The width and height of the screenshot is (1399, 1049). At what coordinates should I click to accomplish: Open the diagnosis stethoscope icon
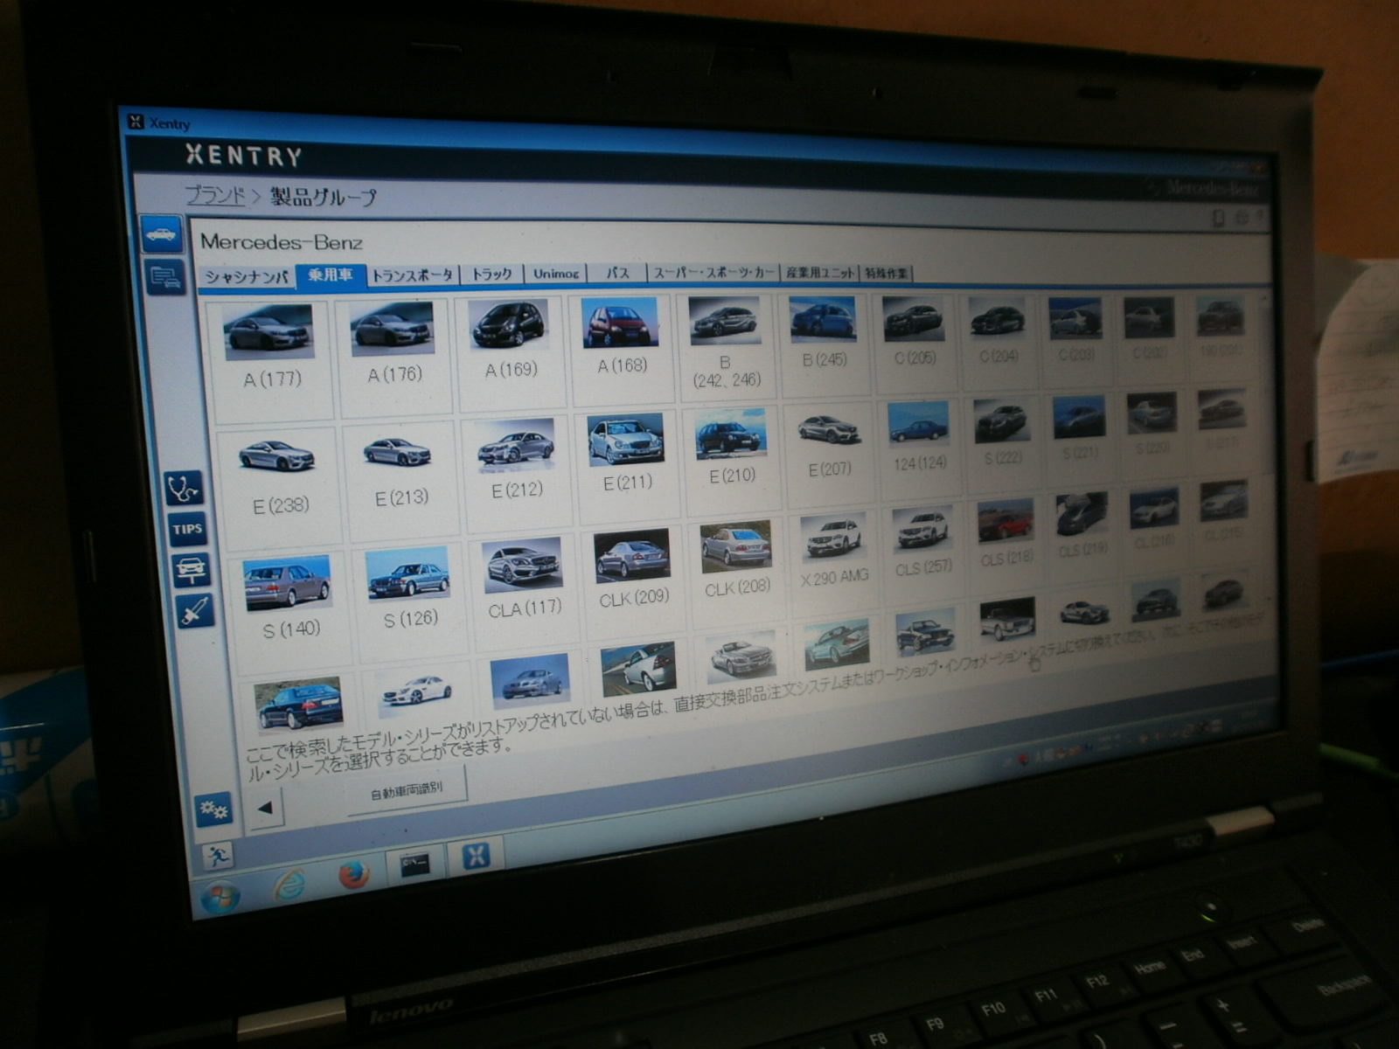(x=184, y=488)
